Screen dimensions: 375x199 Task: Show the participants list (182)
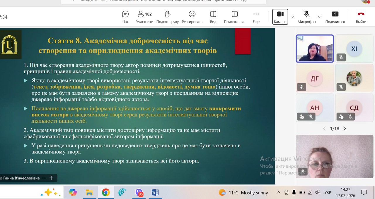pos(144,17)
